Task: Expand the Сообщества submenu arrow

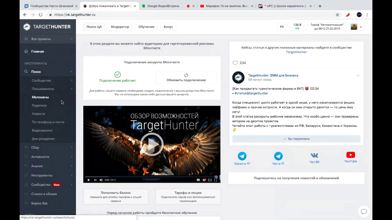Action: click(x=72, y=80)
